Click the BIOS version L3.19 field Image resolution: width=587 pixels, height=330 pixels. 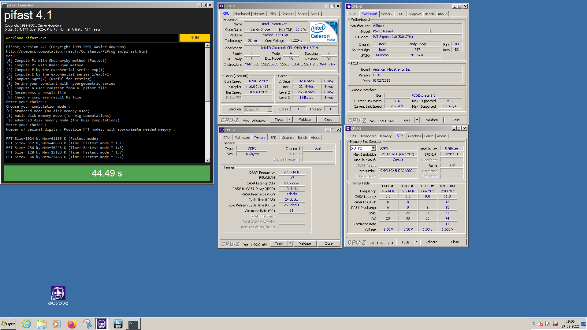(x=417, y=75)
